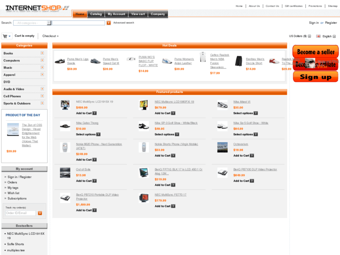Click Add to Cart arrow for BenQ PB7210 Projector

pos(94,210)
